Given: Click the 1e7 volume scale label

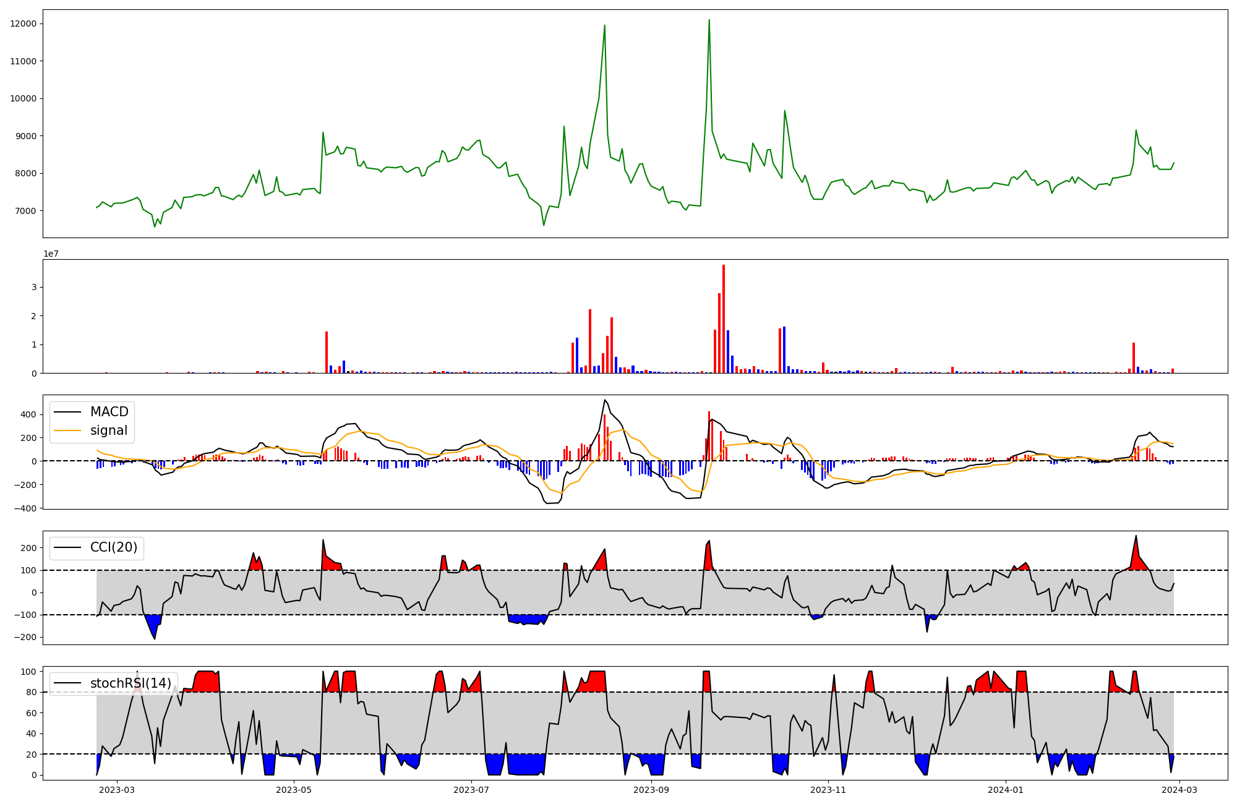Looking at the screenshot, I should pyautogui.click(x=51, y=254).
